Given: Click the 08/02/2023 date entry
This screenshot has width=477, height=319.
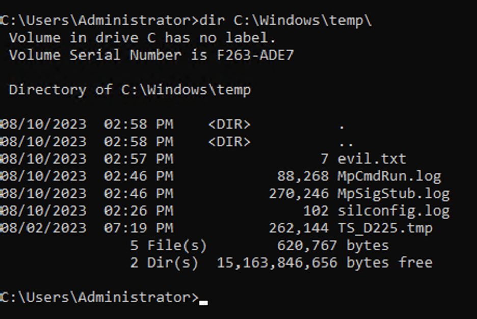Looking at the screenshot, I should click(x=43, y=228).
